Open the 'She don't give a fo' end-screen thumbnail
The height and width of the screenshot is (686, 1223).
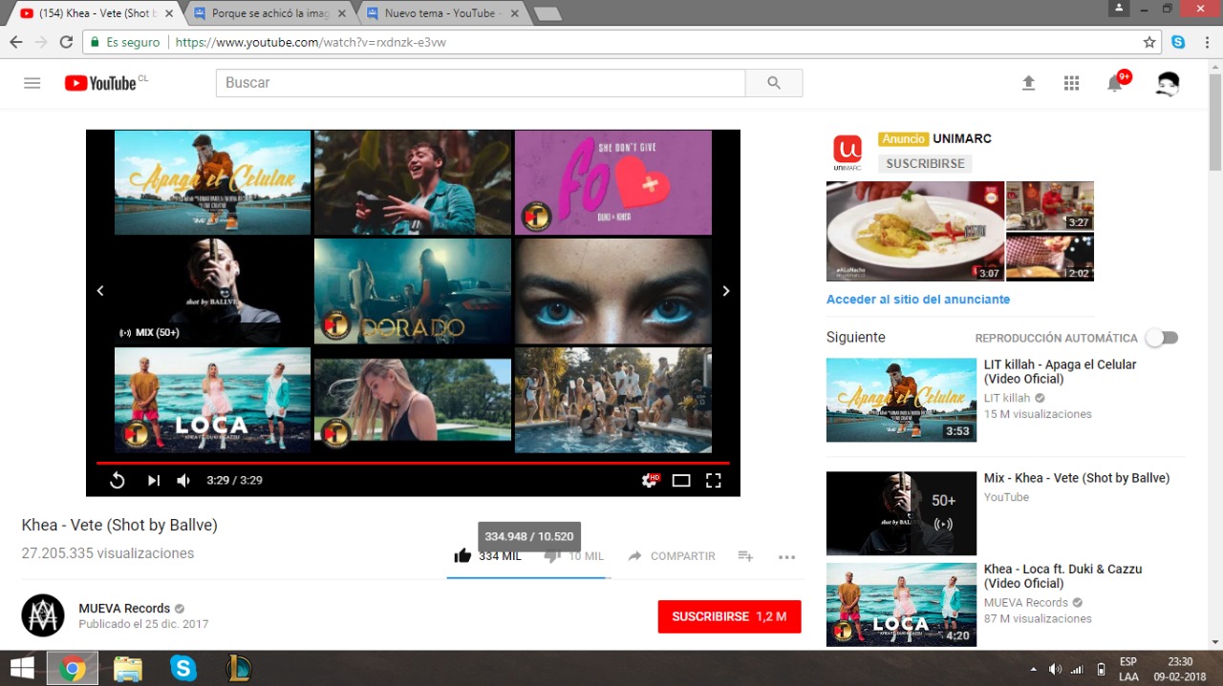613,182
